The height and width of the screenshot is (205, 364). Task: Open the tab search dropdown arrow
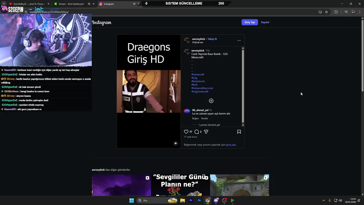pos(4,4)
